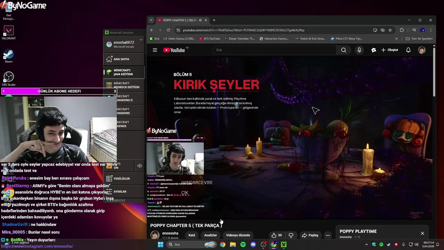Open the Steam desktop shortcut
The image size is (444, 250).
tap(9, 56)
